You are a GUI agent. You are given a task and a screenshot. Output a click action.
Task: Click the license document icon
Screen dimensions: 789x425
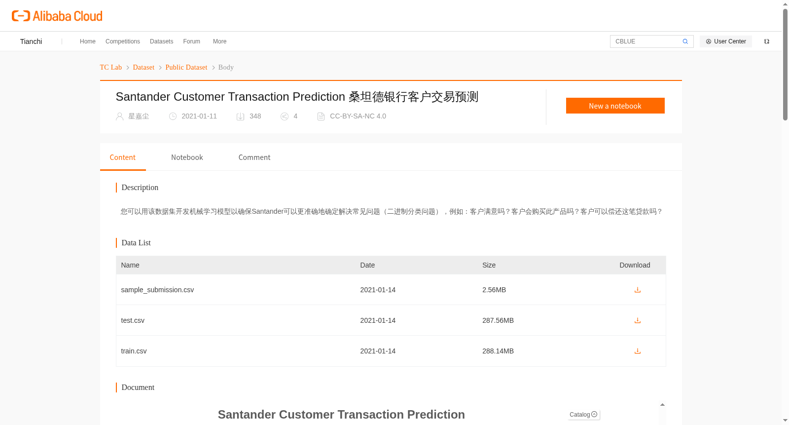tap(321, 116)
